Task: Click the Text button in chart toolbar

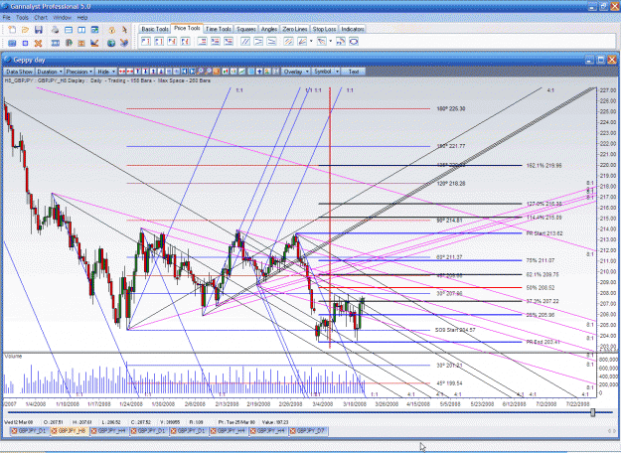Action: tap(354, 72)
